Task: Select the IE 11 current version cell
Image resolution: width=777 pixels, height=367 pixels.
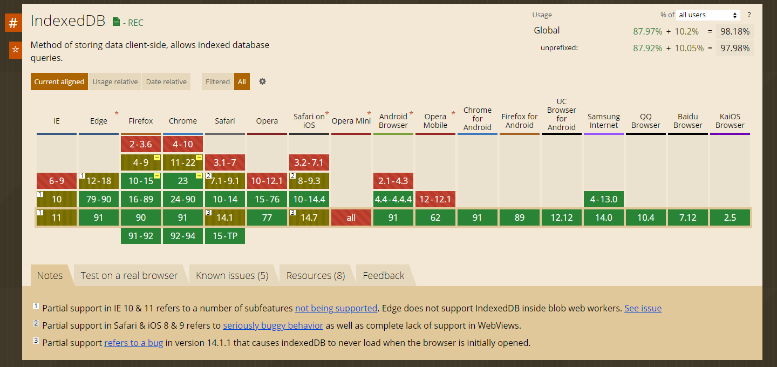Action: click(x=57, y=218)
